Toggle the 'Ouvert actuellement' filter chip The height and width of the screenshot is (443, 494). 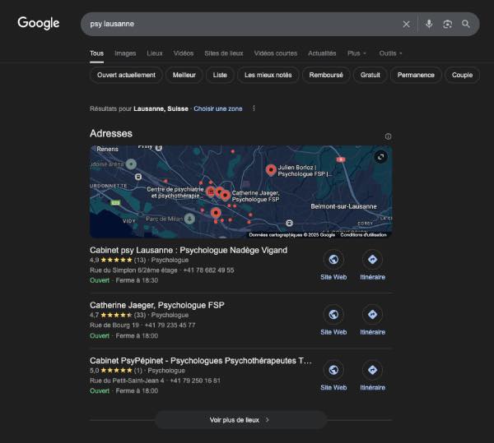(x=126, y=75)
